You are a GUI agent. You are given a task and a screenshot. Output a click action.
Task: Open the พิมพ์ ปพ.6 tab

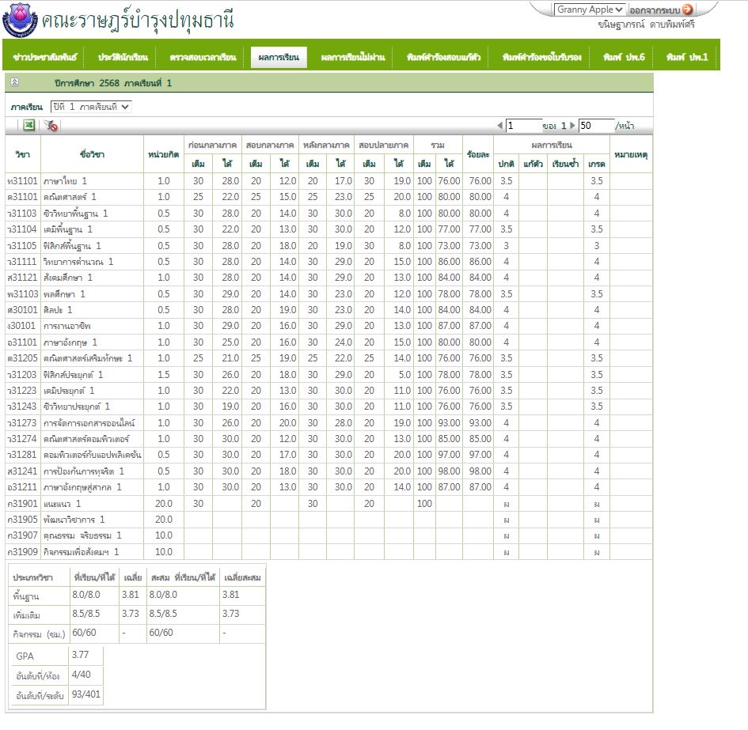tap(623, 58)
